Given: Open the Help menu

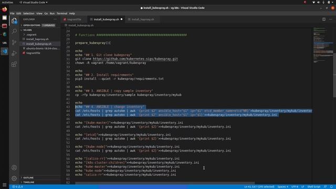Looking at the screenshot, I should click(x=72, y=14).
